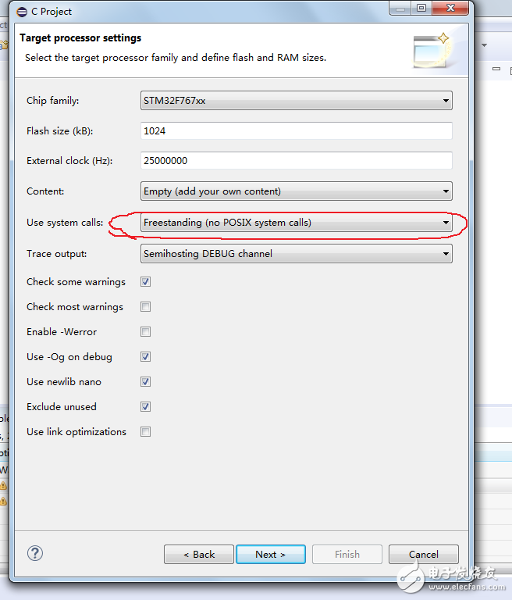Screen dimensions: 512x600
Task: Open the Trace output dropdown
Action: pyautogui.click(x=296, y=253)
